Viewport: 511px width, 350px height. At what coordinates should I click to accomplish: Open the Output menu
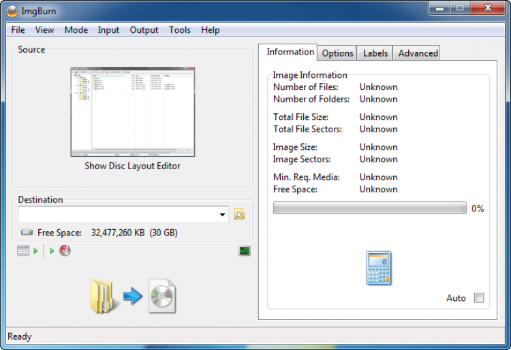pos(144,30)
